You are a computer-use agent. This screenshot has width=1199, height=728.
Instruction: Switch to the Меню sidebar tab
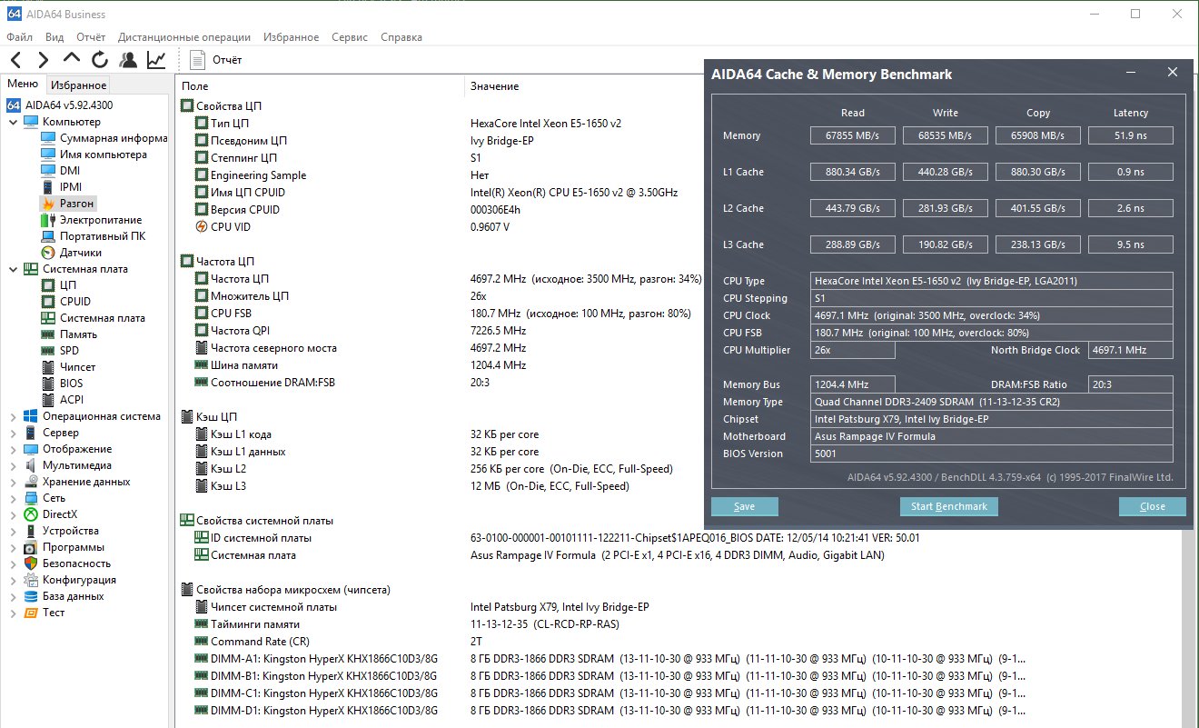pyautogui.click(x=23, y=85)
